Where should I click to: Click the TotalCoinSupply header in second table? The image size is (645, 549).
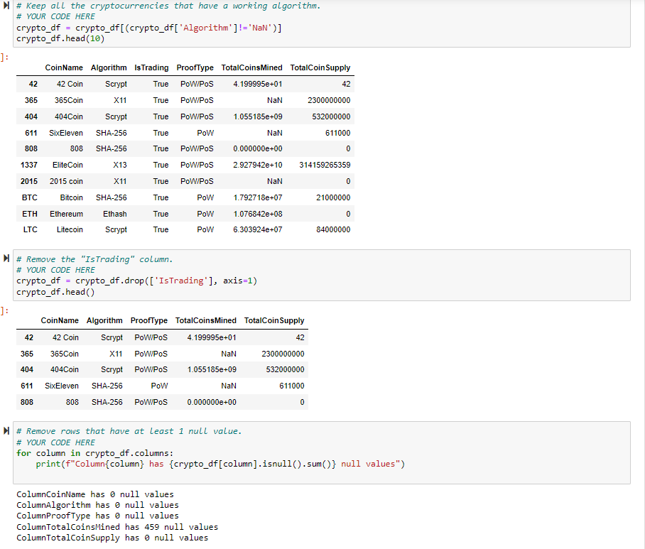tap(274, 320)
